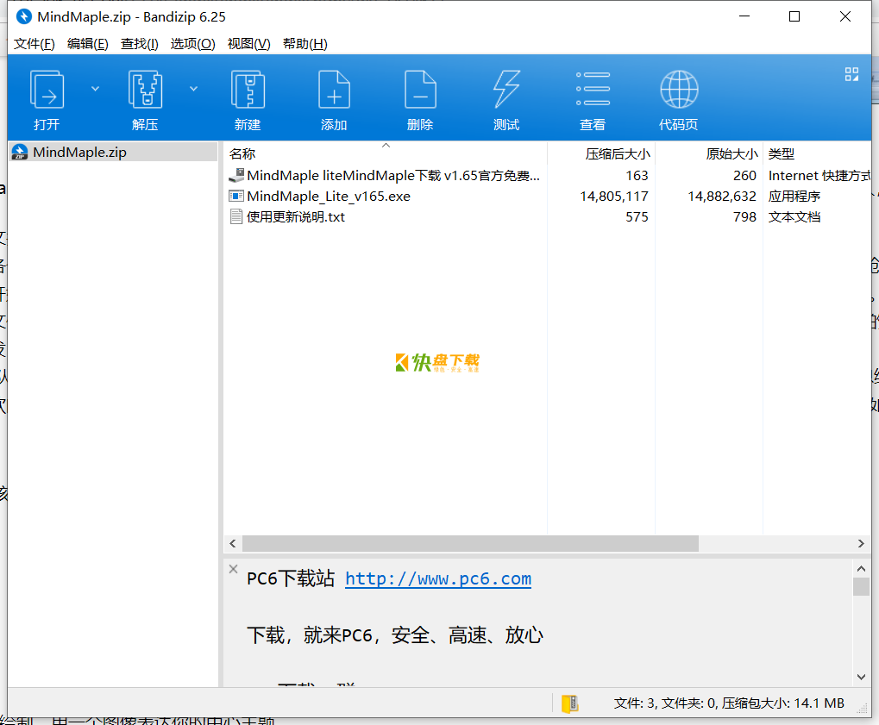Open the 查找(I) menu

point(140,44)
